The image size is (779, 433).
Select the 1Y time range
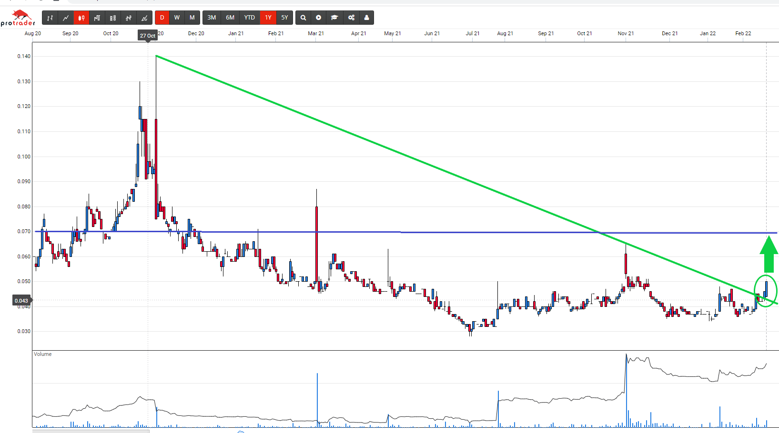click(x=268, y=18)
